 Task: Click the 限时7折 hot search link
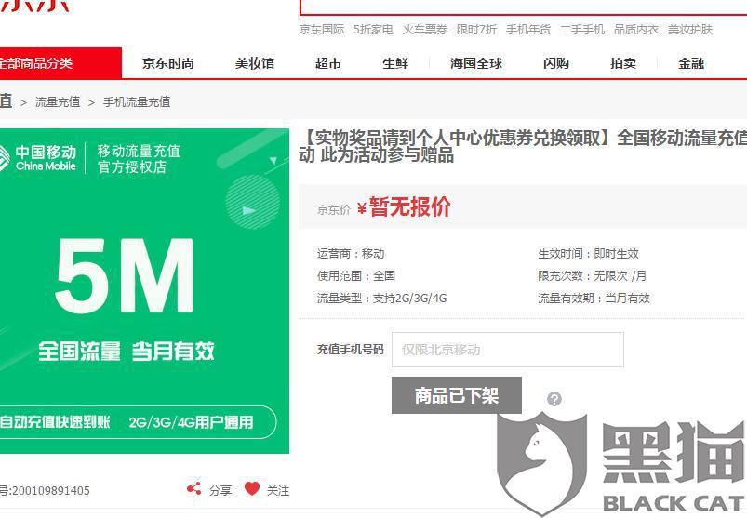tap(476, 30)
